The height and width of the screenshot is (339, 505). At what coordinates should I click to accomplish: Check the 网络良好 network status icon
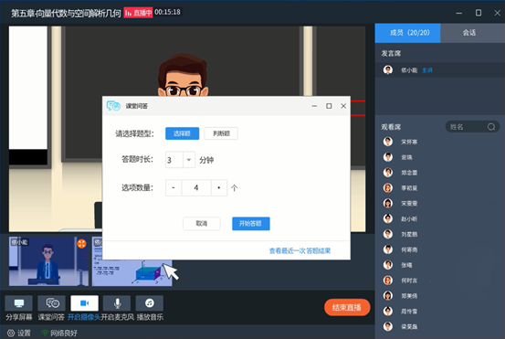pos(45,333)
